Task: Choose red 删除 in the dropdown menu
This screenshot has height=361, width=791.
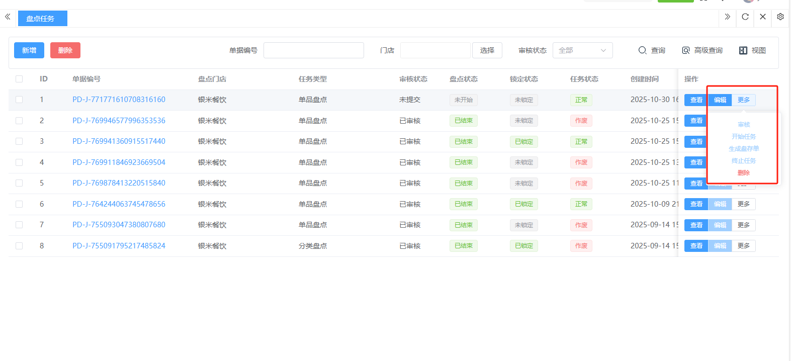Action: (x=743, y=173)
